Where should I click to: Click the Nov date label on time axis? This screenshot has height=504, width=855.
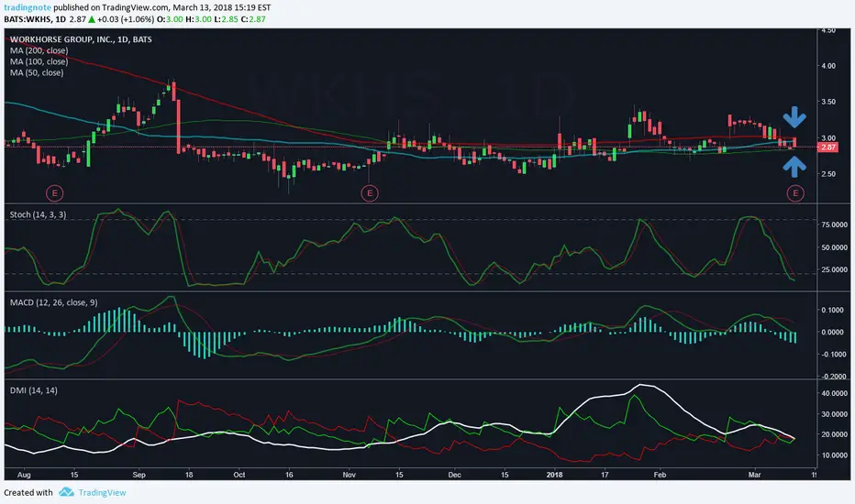350,475
